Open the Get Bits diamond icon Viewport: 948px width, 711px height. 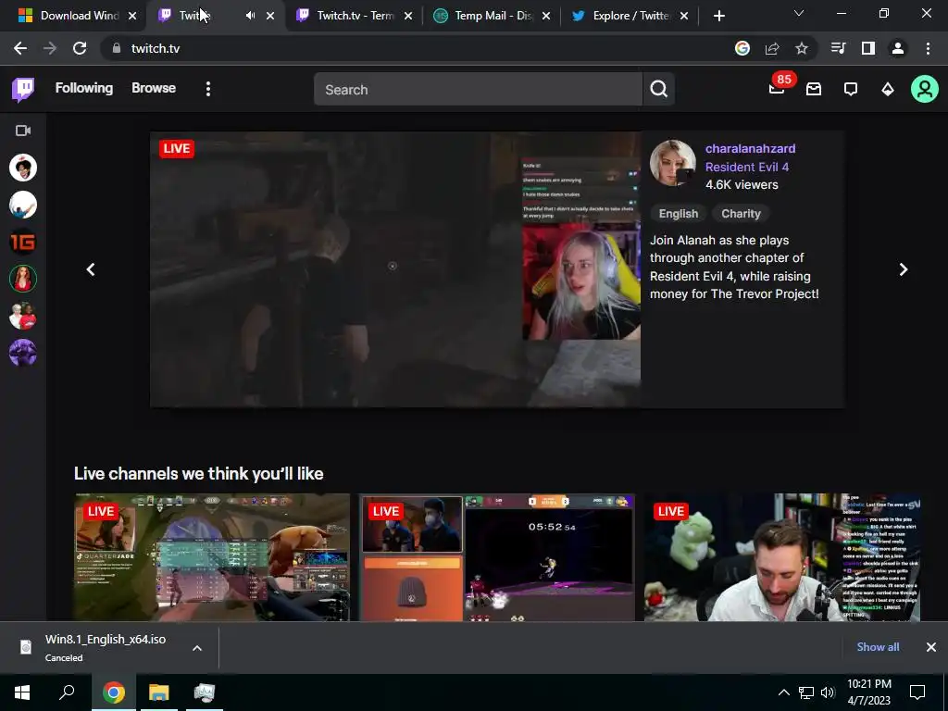888,90
